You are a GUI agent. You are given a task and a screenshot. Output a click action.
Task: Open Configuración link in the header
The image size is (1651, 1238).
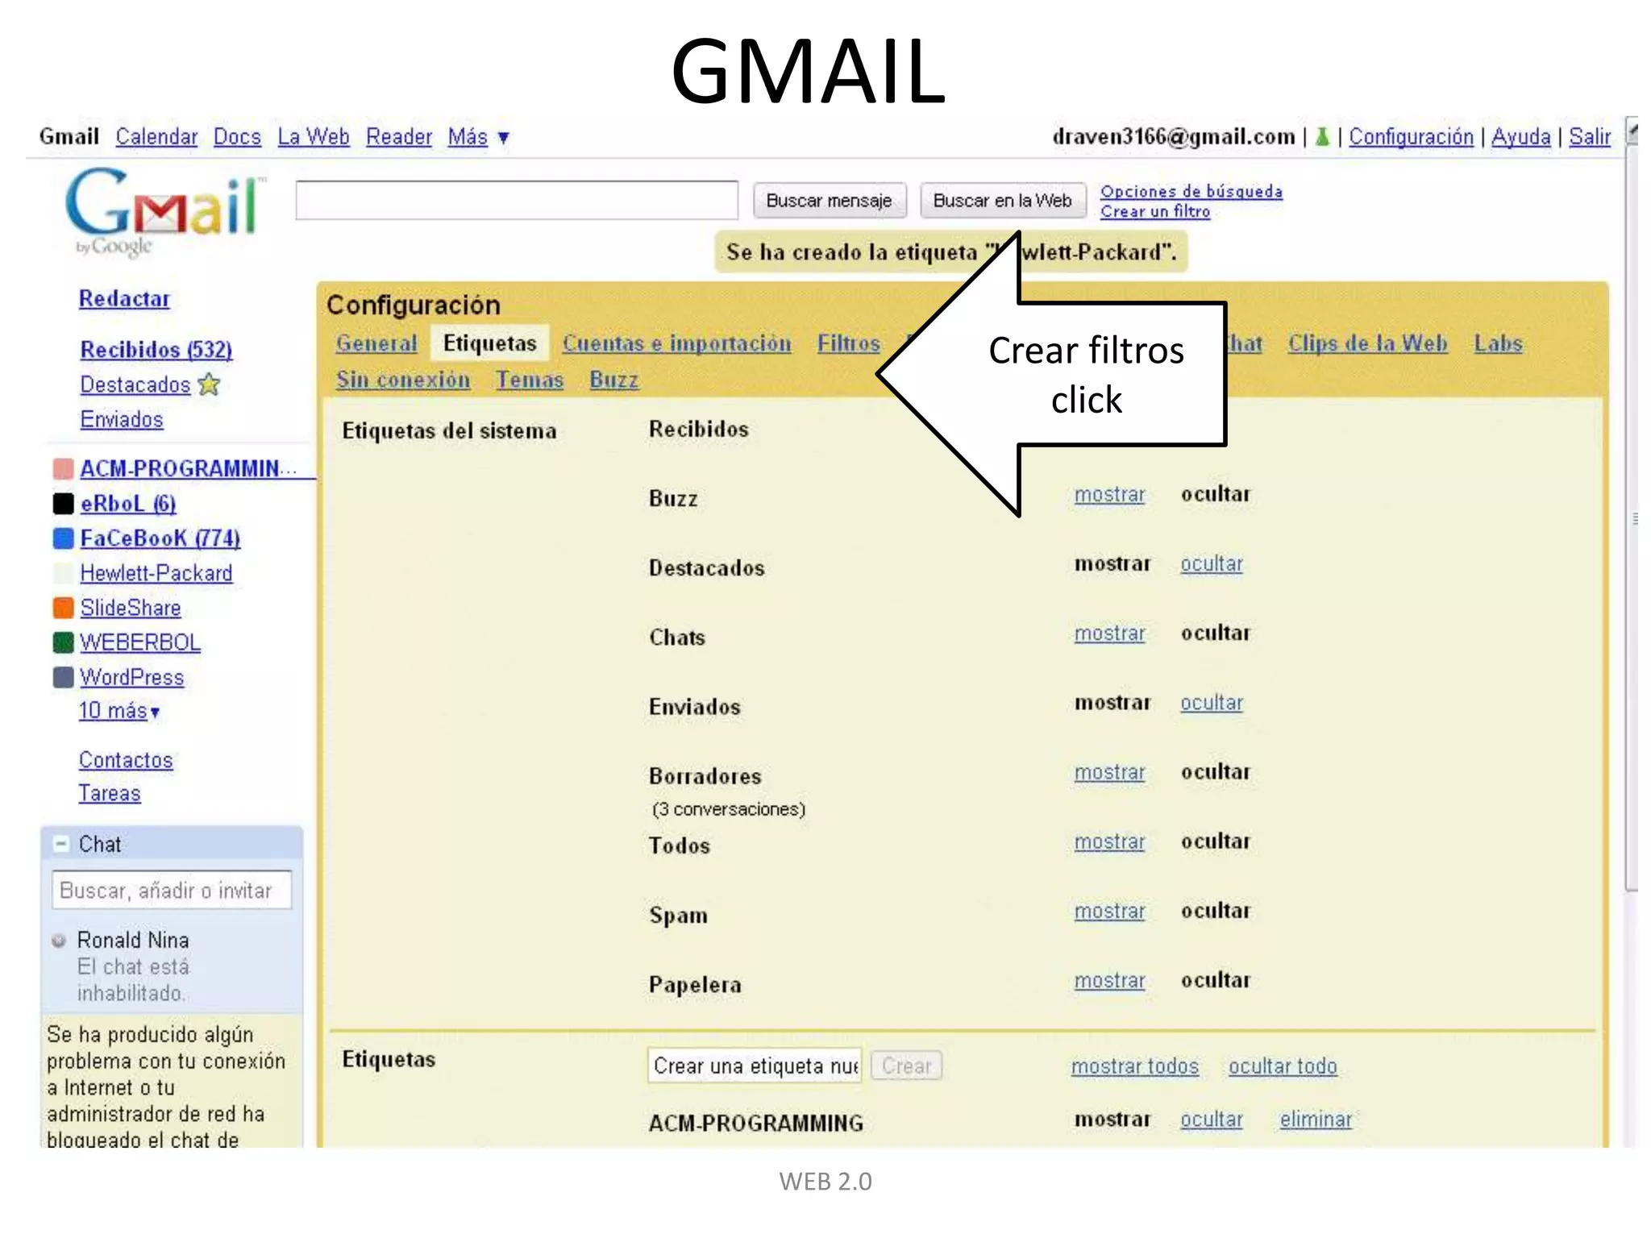click(1411, 137)
